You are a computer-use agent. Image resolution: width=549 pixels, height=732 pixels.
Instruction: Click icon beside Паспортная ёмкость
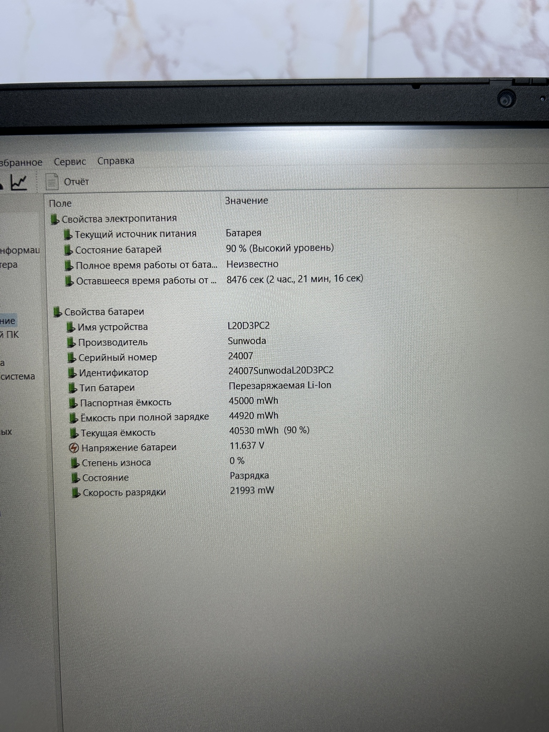pos(73,403)
